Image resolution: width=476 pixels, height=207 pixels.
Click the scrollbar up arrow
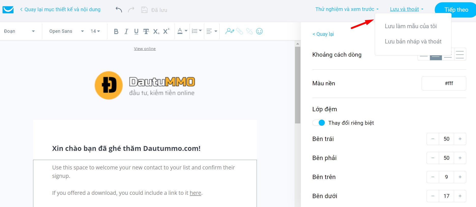[298, 44]
